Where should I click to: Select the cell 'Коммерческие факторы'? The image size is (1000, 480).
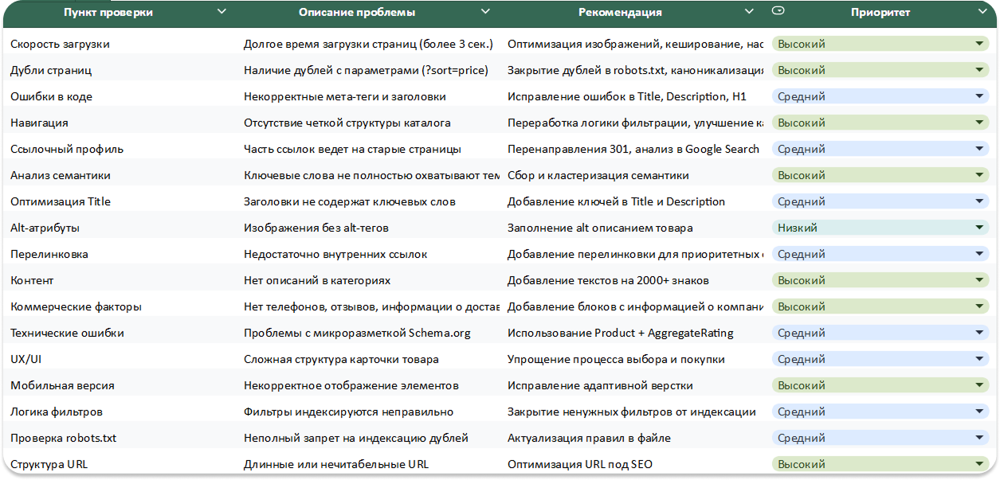[75, 306]
